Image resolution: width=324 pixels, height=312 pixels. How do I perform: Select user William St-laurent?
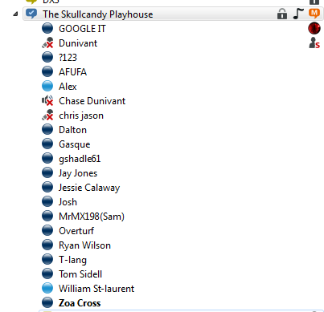(96, 289)
